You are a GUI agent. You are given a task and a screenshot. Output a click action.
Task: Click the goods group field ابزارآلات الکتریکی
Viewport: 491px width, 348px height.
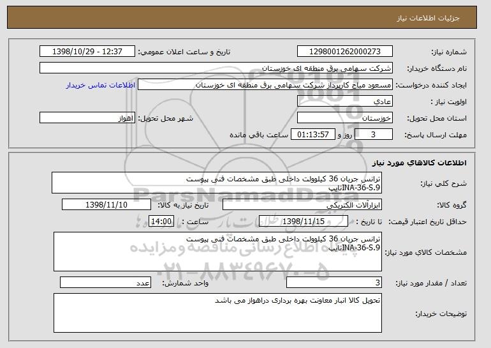(302, 205)
